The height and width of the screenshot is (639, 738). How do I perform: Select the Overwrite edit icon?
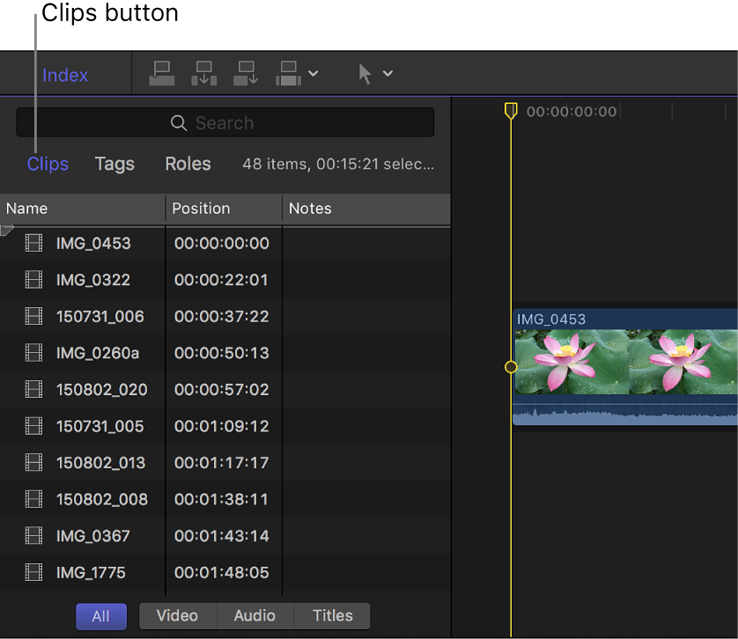[288, 73]
